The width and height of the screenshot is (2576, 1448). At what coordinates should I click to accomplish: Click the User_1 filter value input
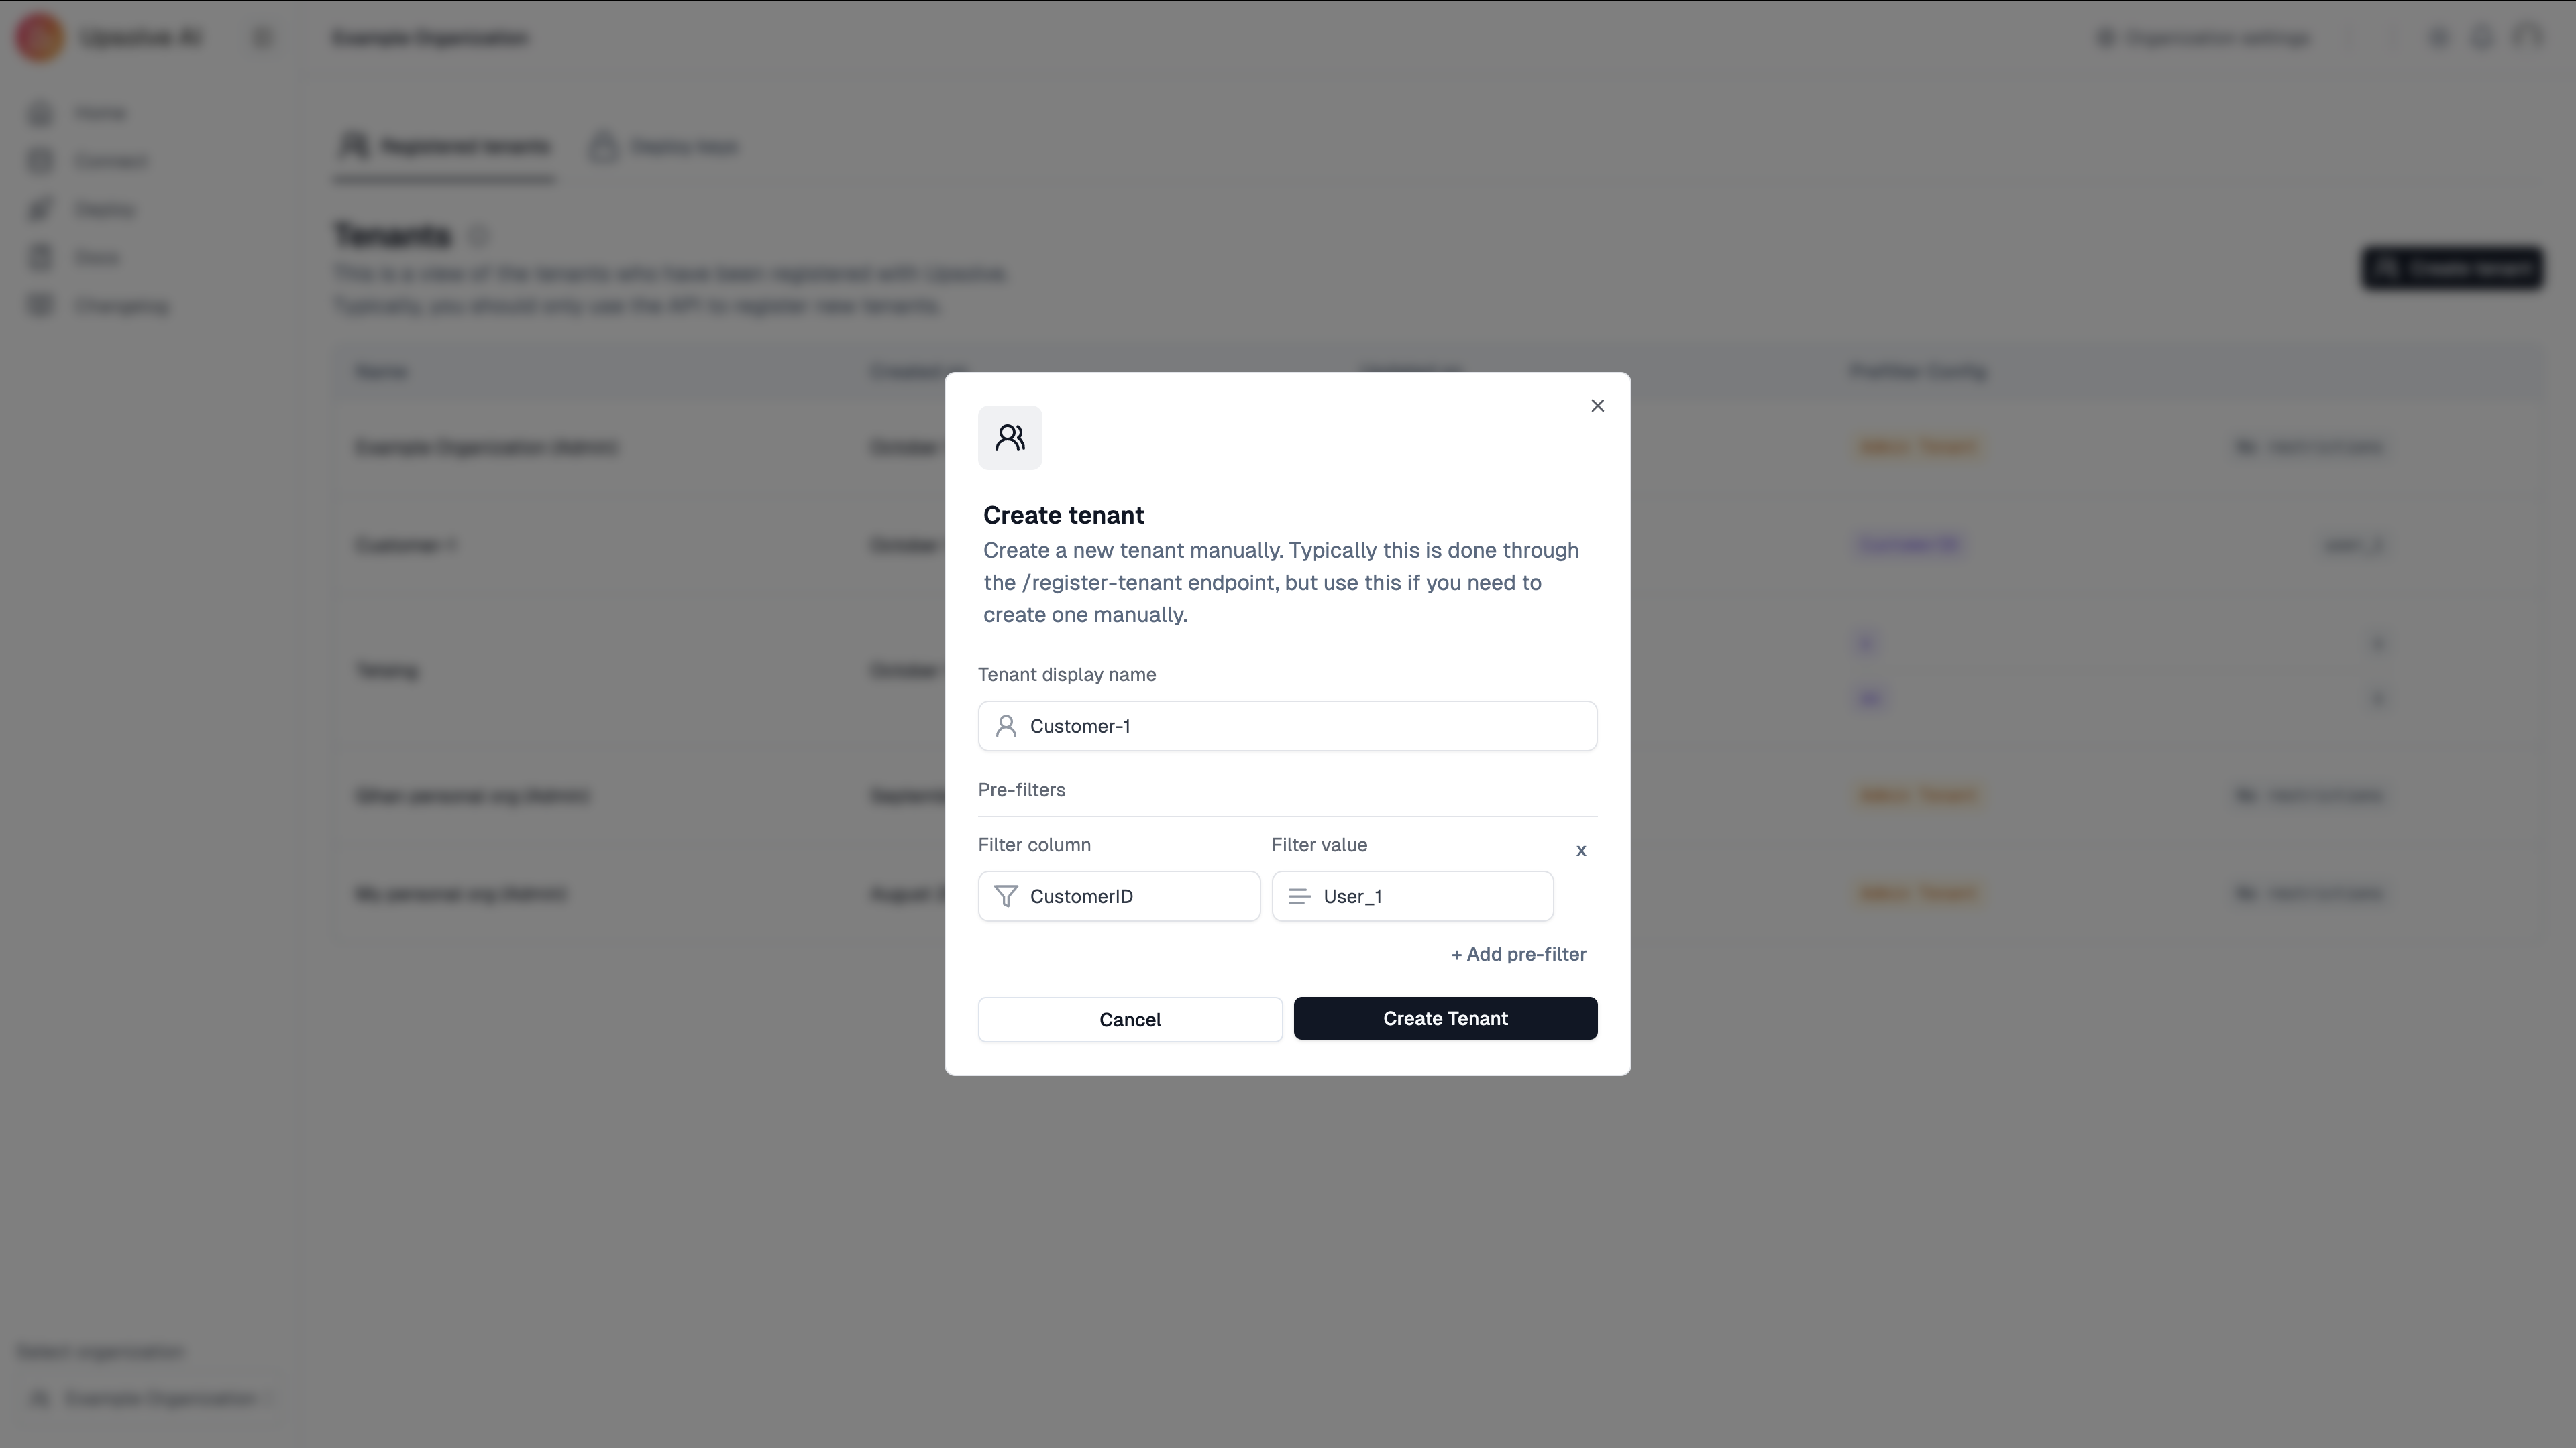click(x=1412, y=896)
